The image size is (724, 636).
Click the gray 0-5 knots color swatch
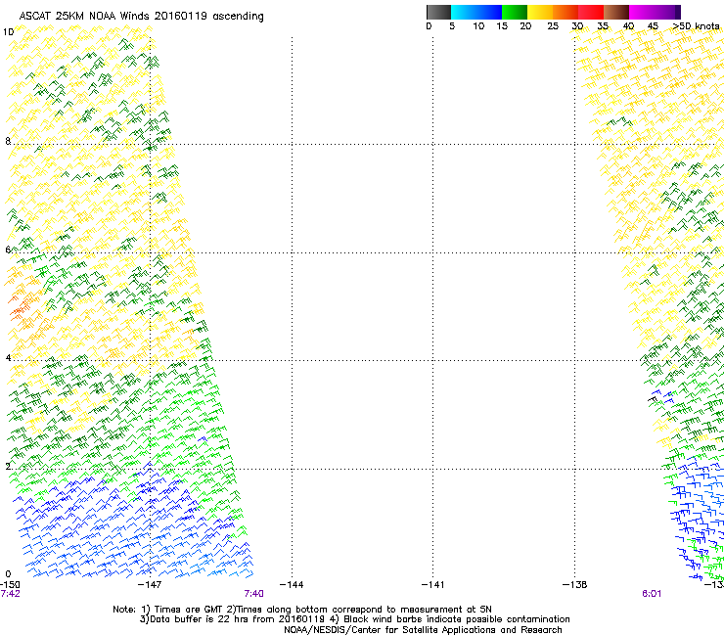tap(438, 12)
